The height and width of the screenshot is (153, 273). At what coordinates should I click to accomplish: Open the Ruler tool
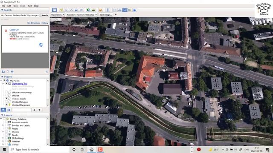click(108, 10)
